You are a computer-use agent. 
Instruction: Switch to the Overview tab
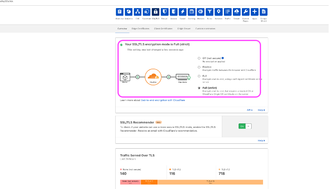point(122,29)
